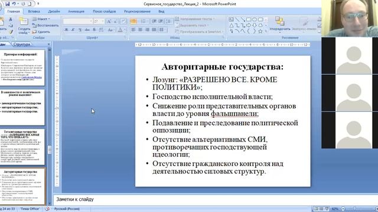The image size is (378, 212).
Task: Click the Copy icon in clipboard group
Action: point(11,25)
